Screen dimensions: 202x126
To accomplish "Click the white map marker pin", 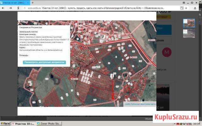I will point(112,76).
